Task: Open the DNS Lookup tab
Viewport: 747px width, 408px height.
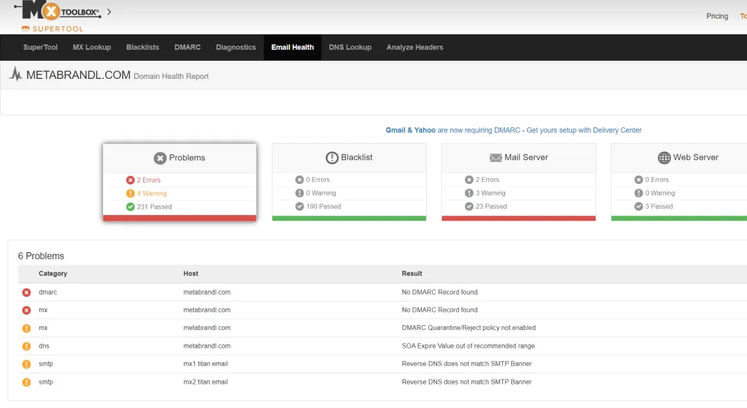Action: click(x=350, y=48)
